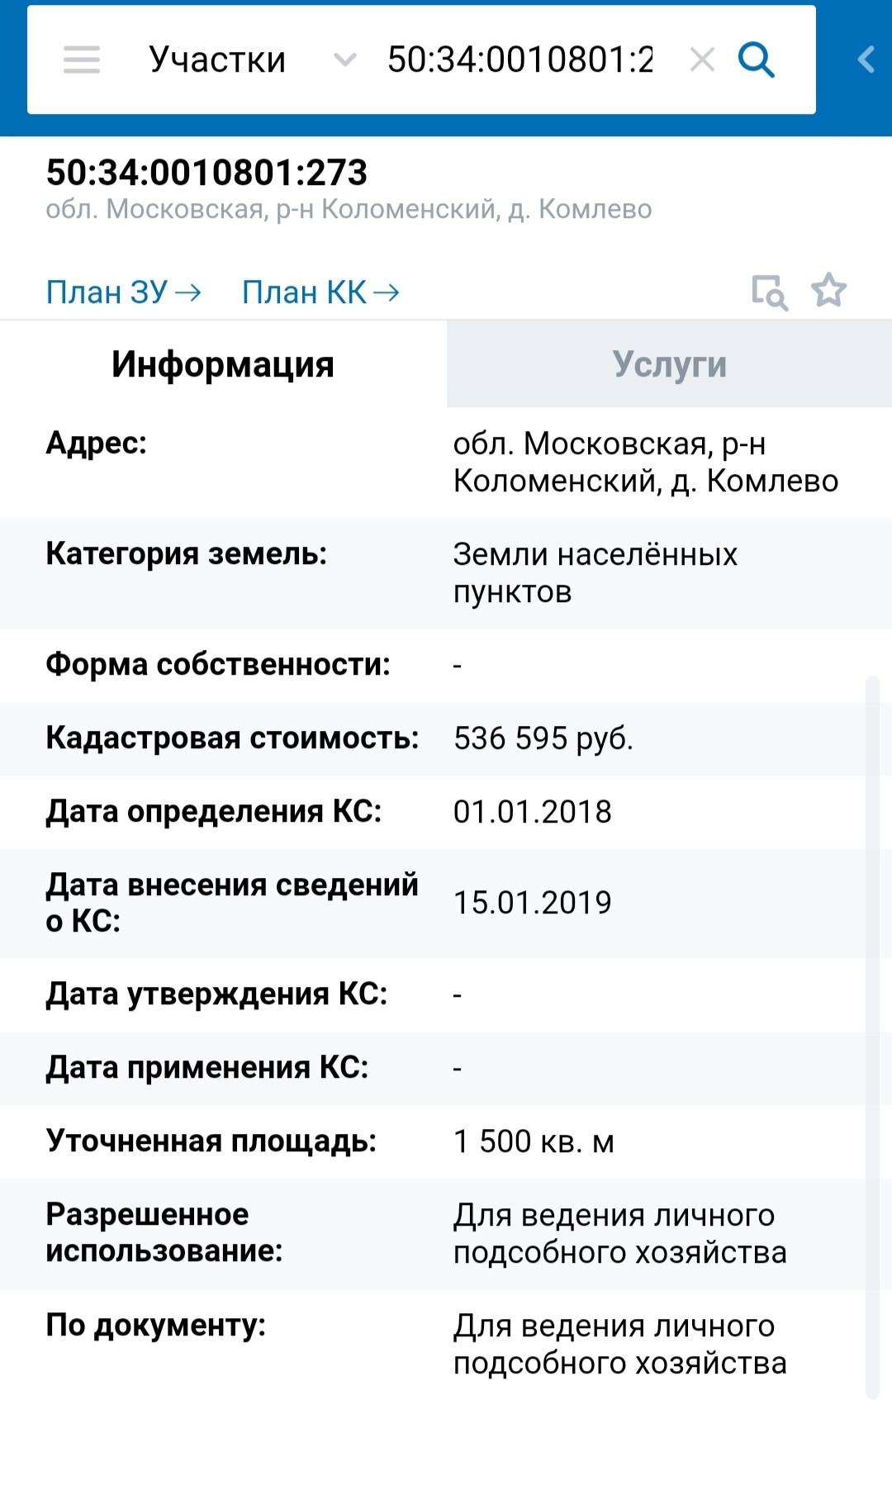The height and width of the screenshot is (1490, 892).
Task: Expand the Участки type dropdown
Action: click(x=217, y=59)
